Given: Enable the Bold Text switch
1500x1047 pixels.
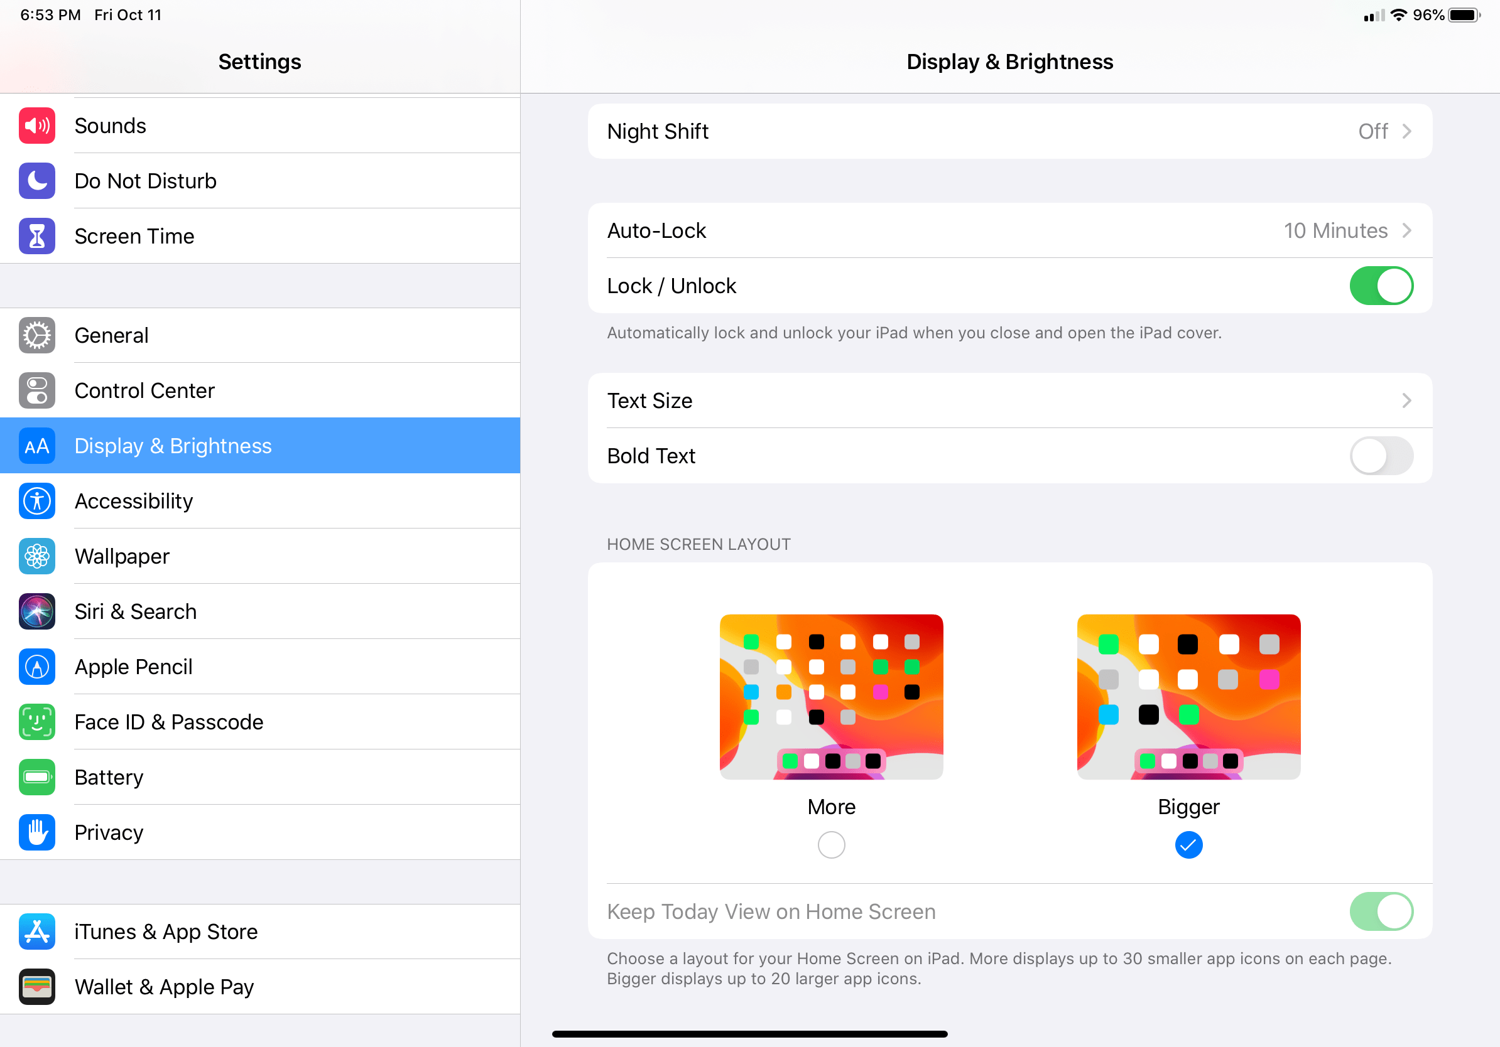Looking at the screenshot, I should click(x=1381, y=456).
